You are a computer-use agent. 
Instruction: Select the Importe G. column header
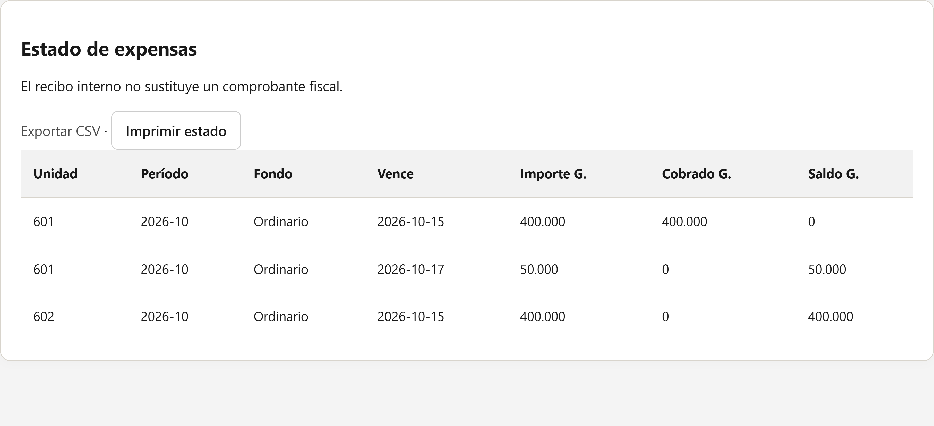tap(553, 174)
